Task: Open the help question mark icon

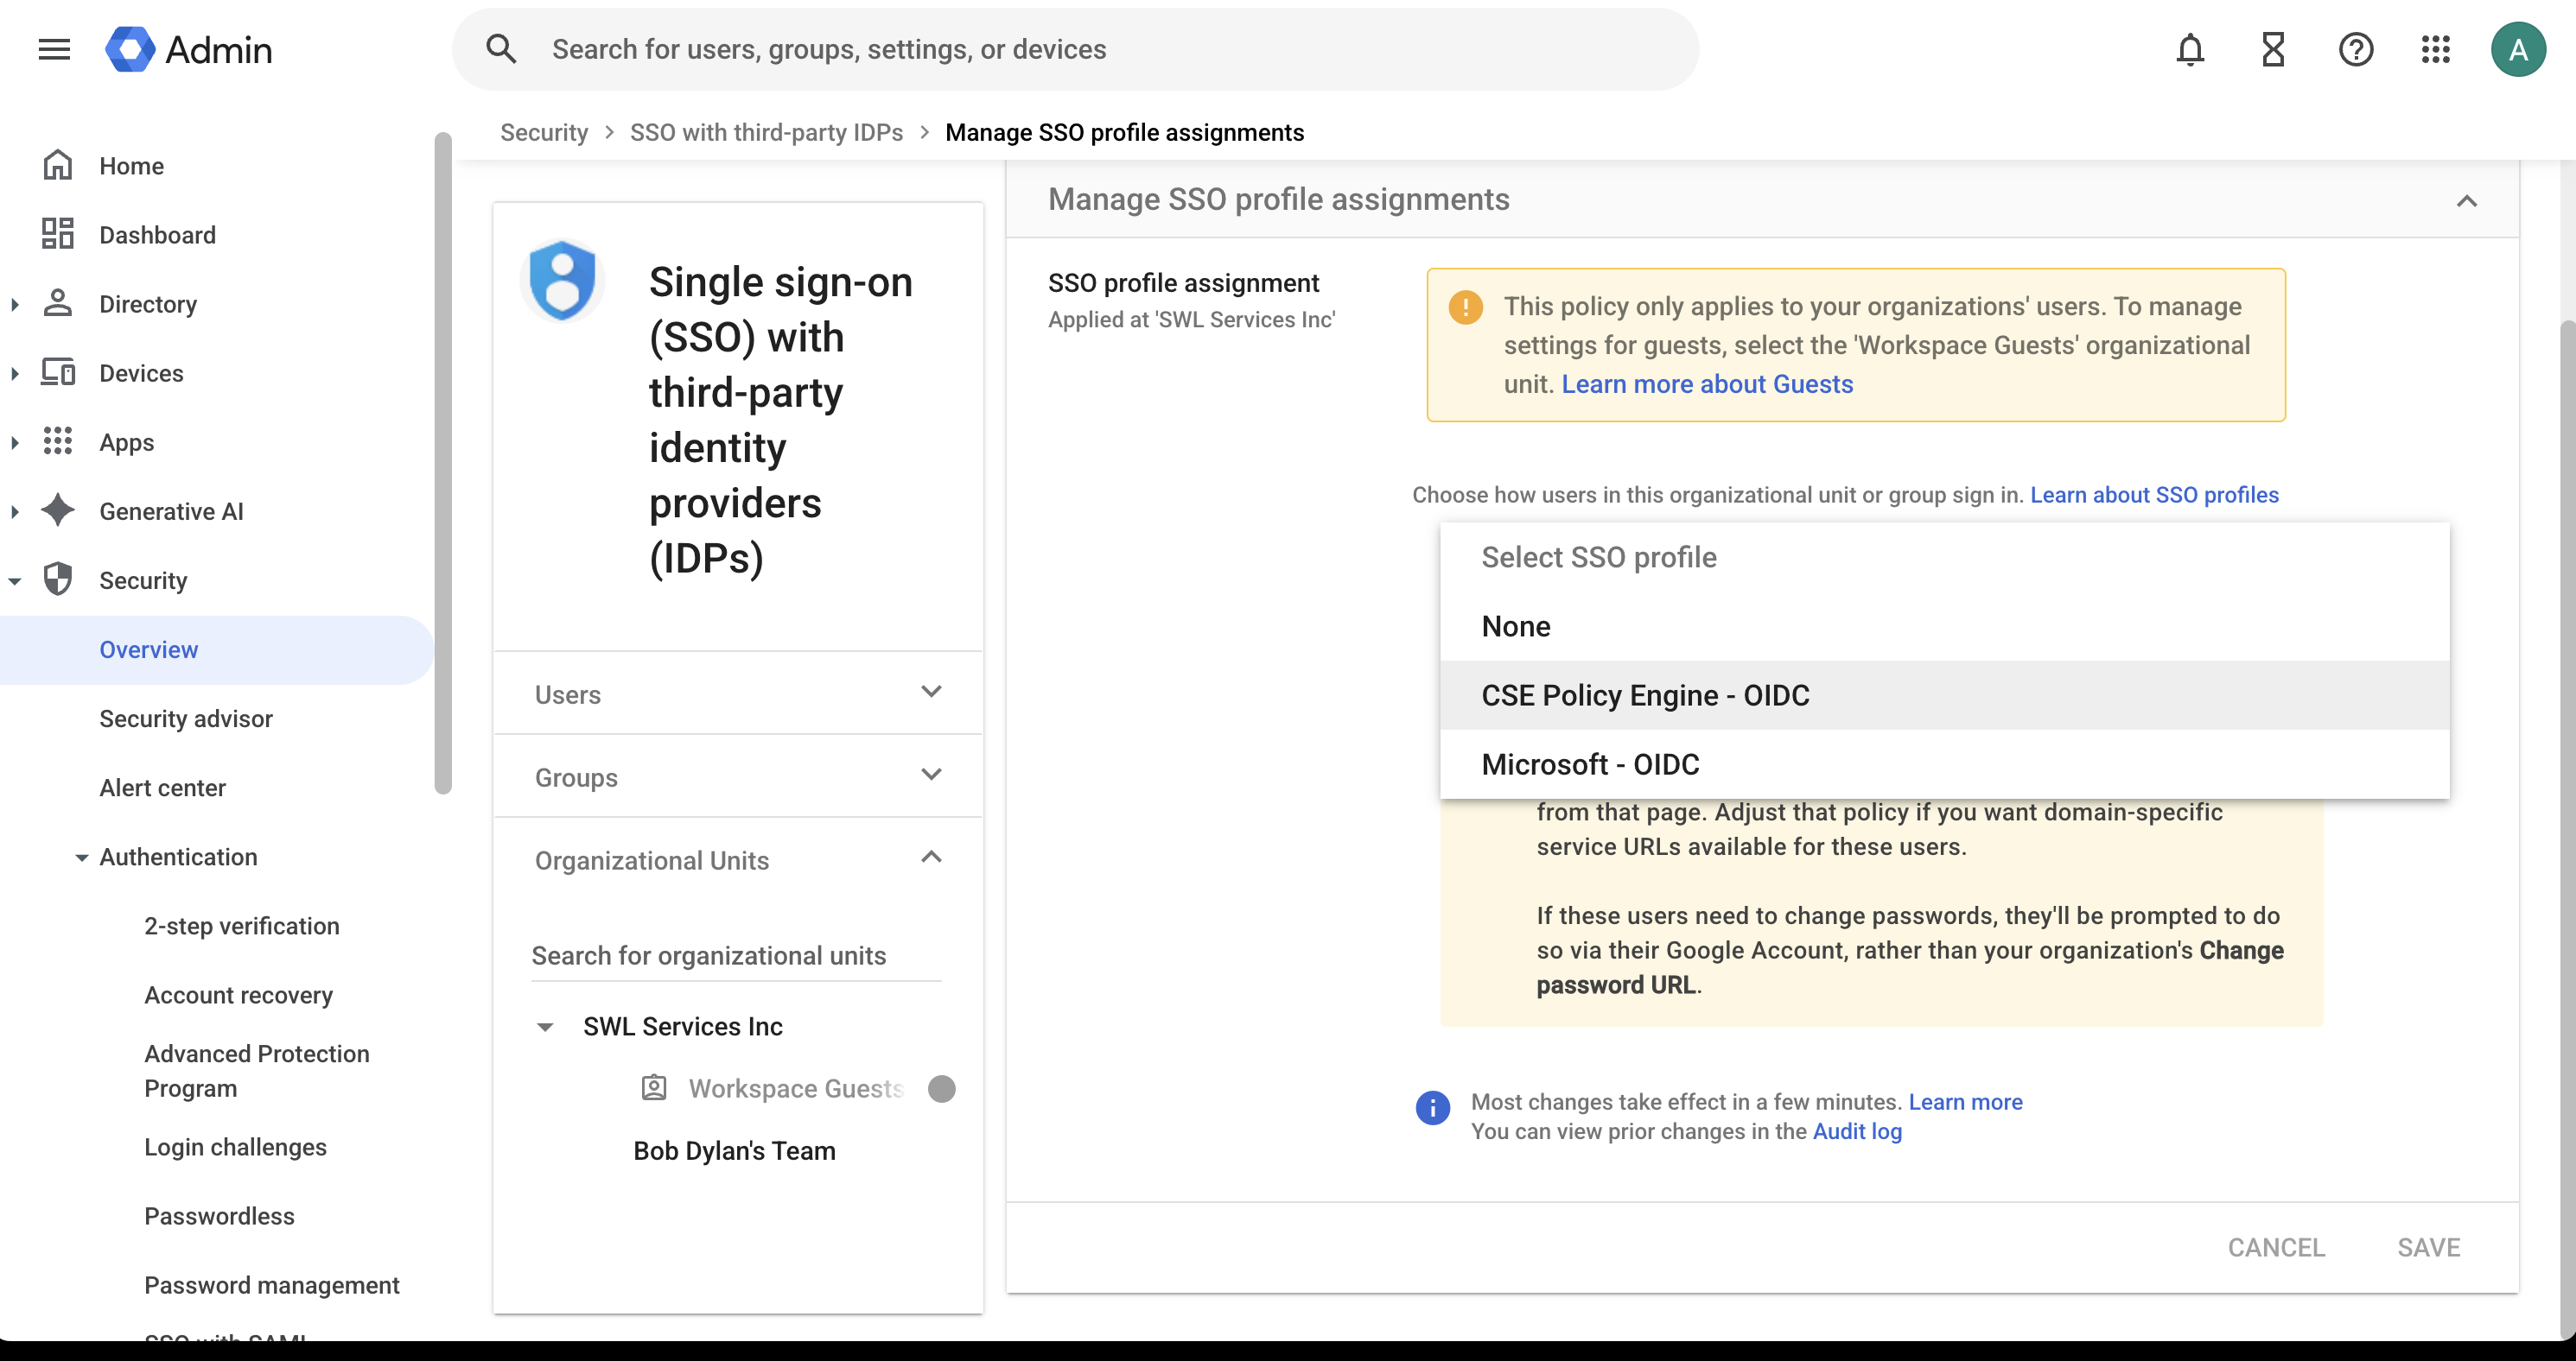Action: tap(2356, 49)
